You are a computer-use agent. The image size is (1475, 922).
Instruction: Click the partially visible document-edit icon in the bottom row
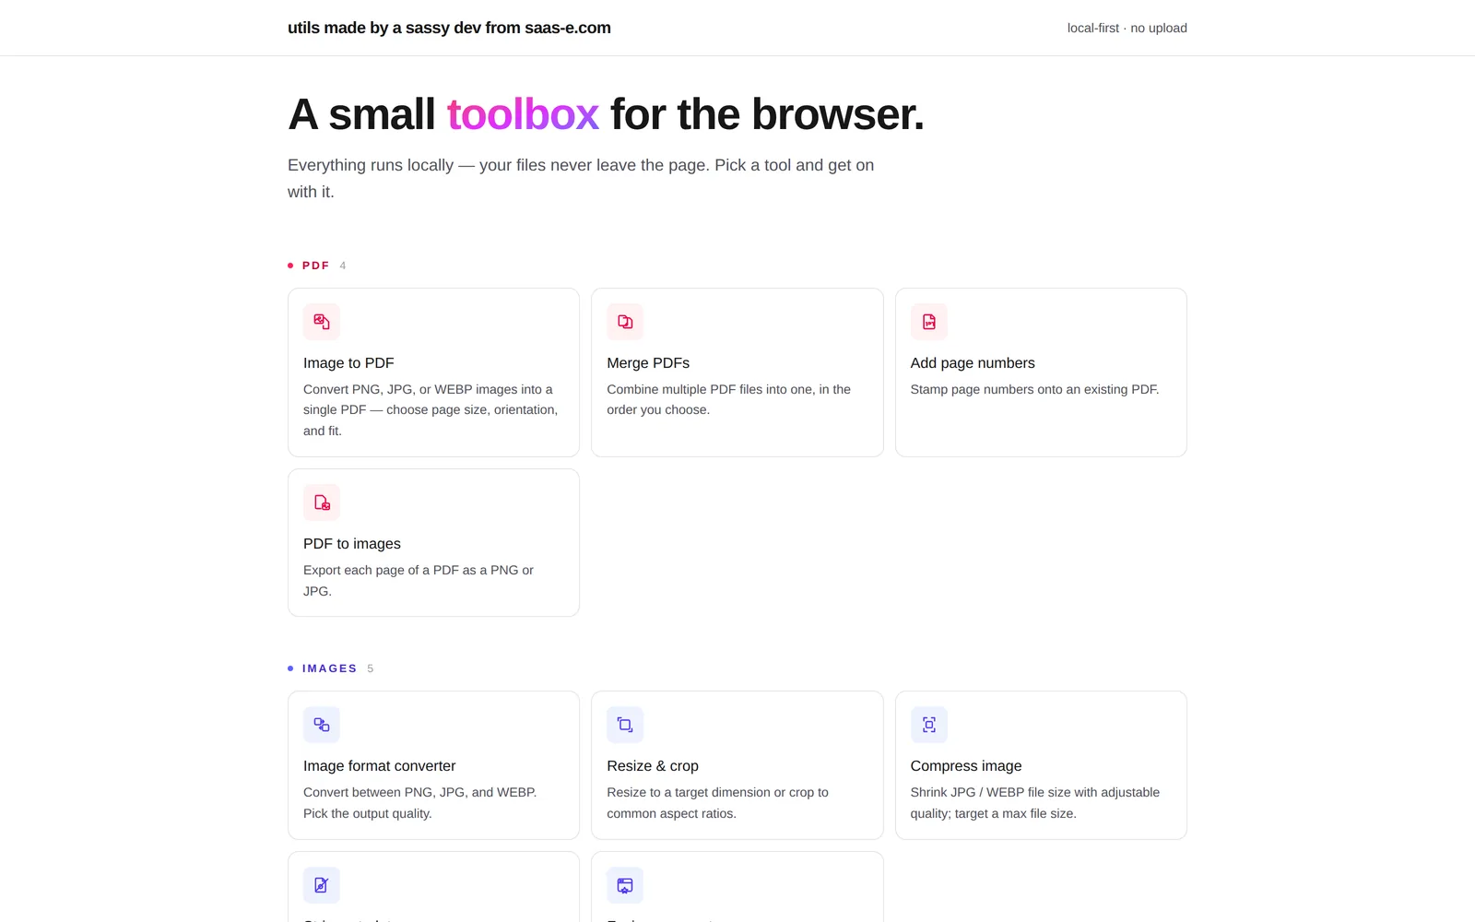322,885
